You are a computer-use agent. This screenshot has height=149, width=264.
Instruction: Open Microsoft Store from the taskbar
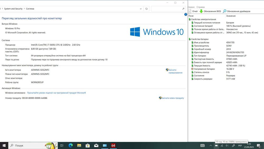(88, 146)
